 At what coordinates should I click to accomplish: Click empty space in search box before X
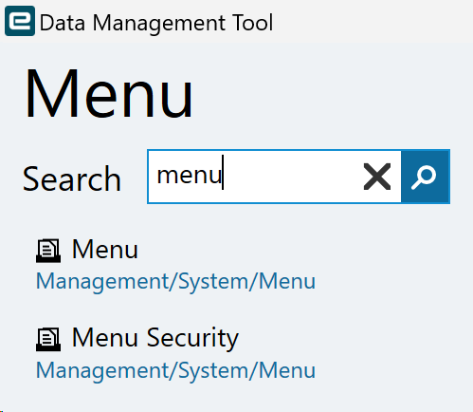click(291, 177)
